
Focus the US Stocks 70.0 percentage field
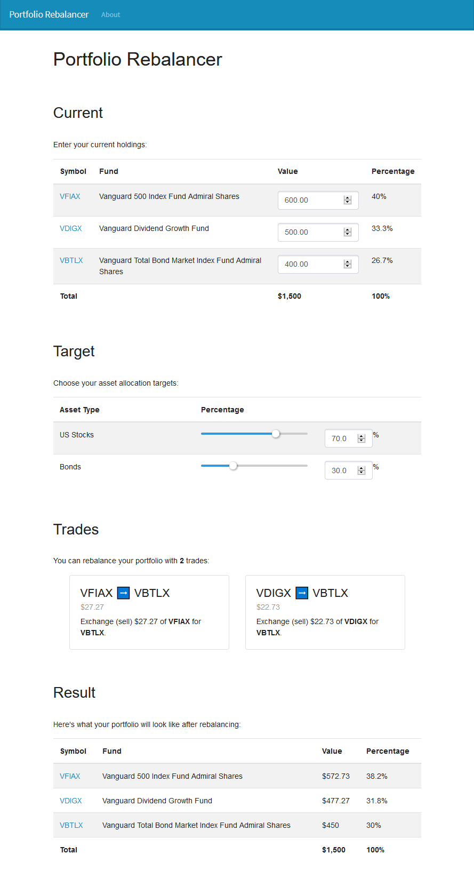click(349, 438)
